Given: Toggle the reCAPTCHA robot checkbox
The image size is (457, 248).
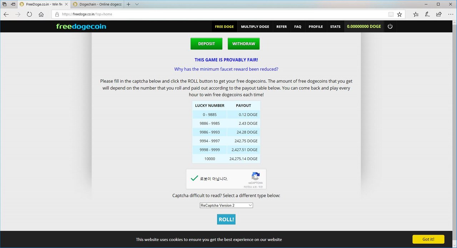Looking at the screenshot, I should click(194, 178).
